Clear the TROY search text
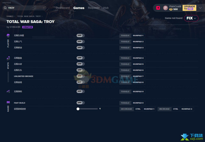The image size is (205, 142). pos(44,8)
